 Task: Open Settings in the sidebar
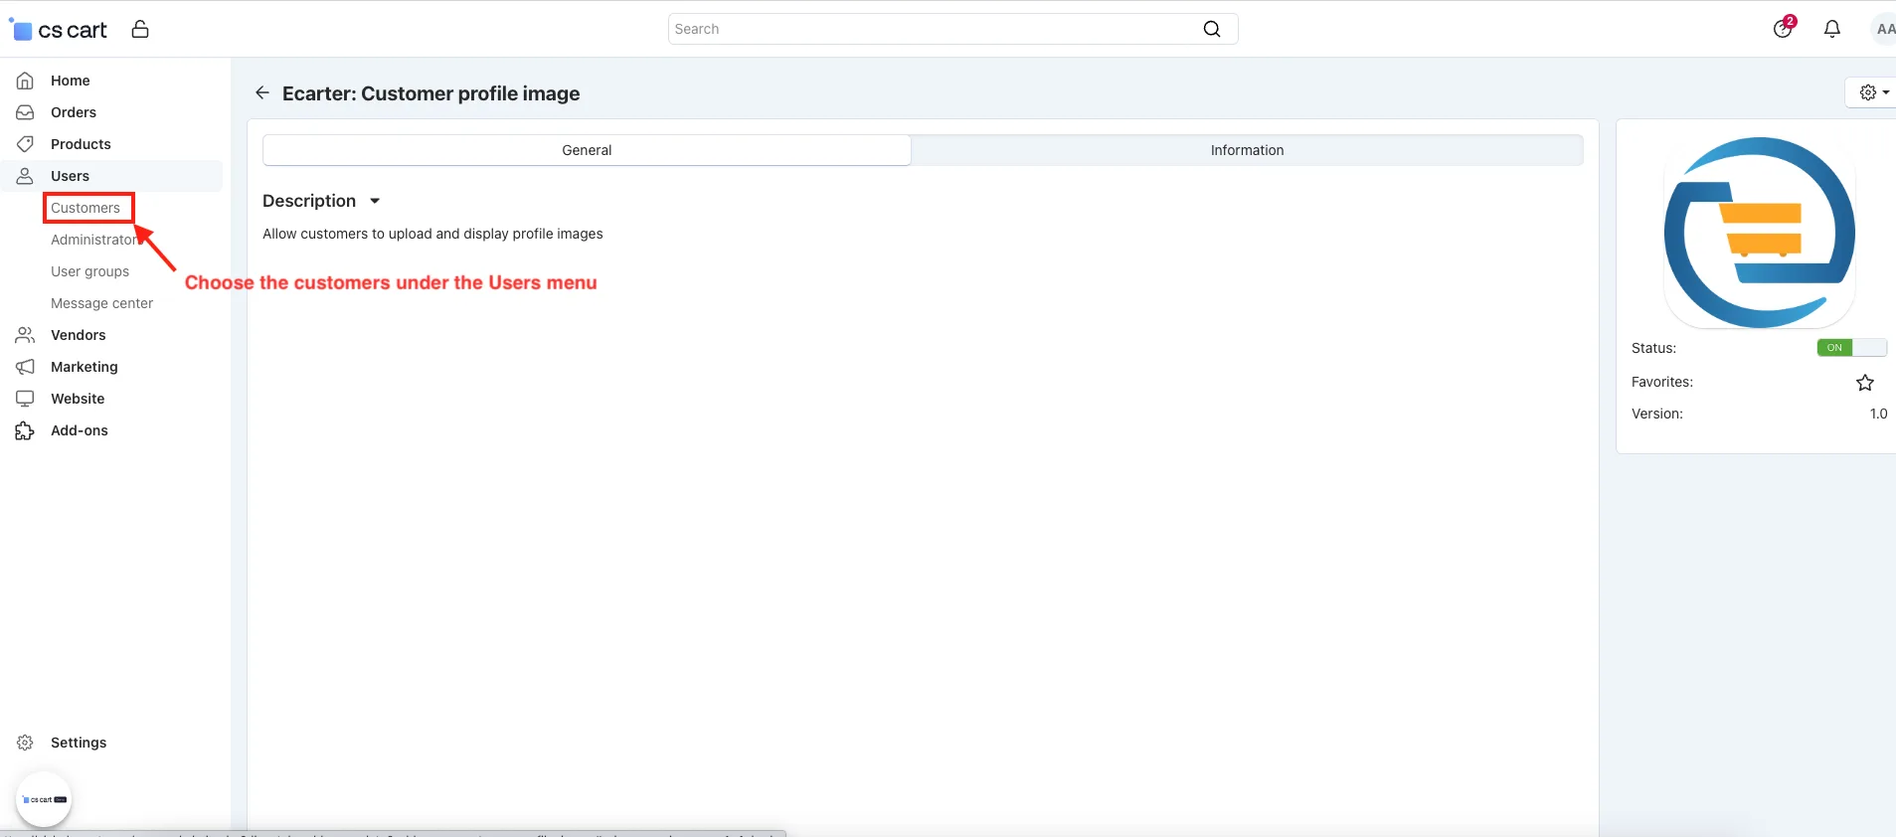pos(79,743)
